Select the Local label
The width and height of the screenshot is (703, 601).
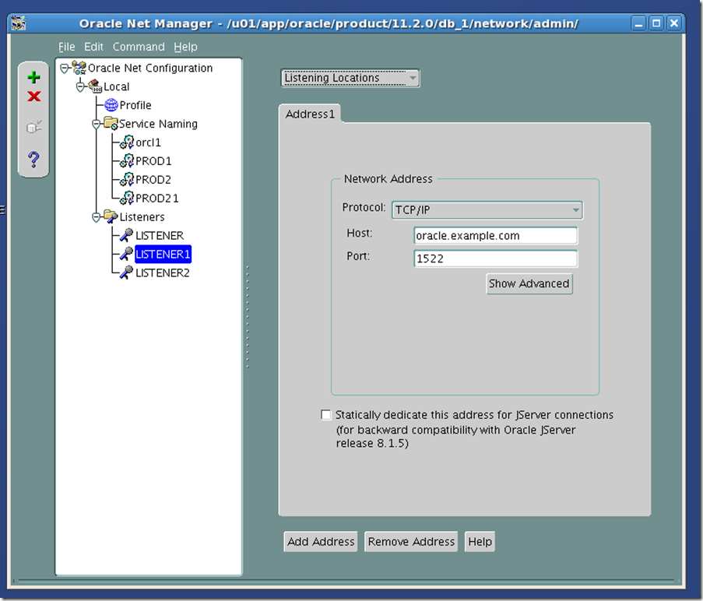[117, 86]
